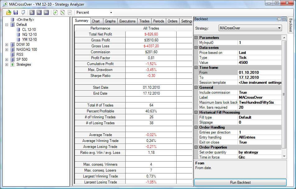Select the SP 500 list
This screenshot has height=189, width=296.
tap(22, 59)
